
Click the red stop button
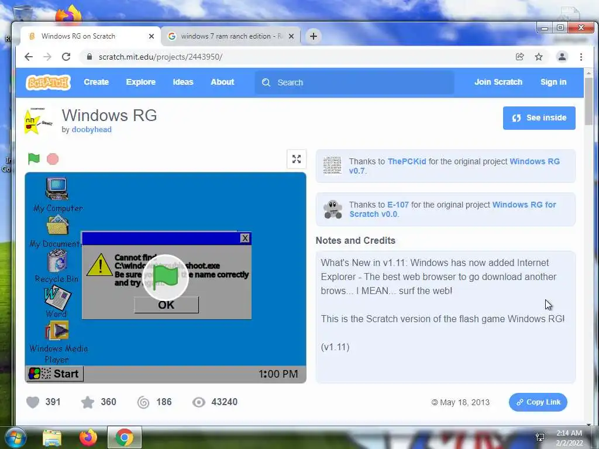[53, 159]
